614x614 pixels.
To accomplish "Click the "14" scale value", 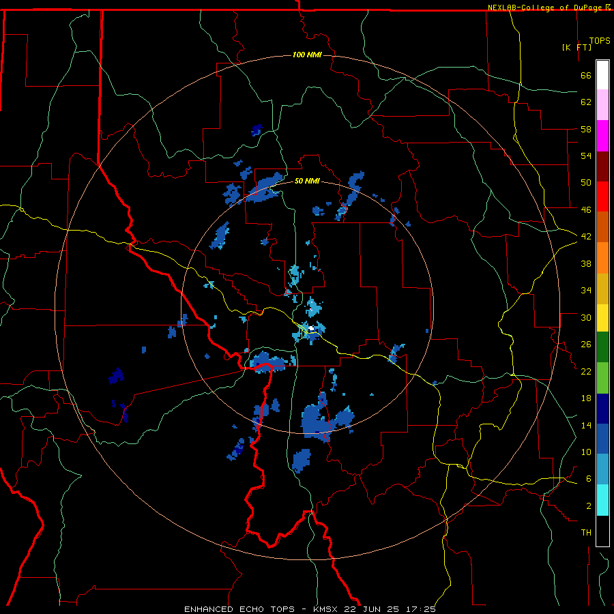I will click(586, 425).
